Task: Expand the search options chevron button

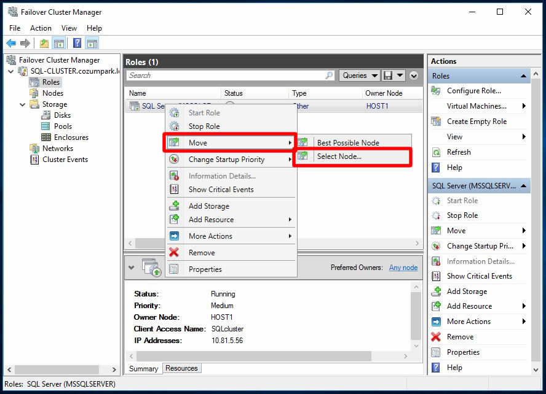Action: (414, 75)
